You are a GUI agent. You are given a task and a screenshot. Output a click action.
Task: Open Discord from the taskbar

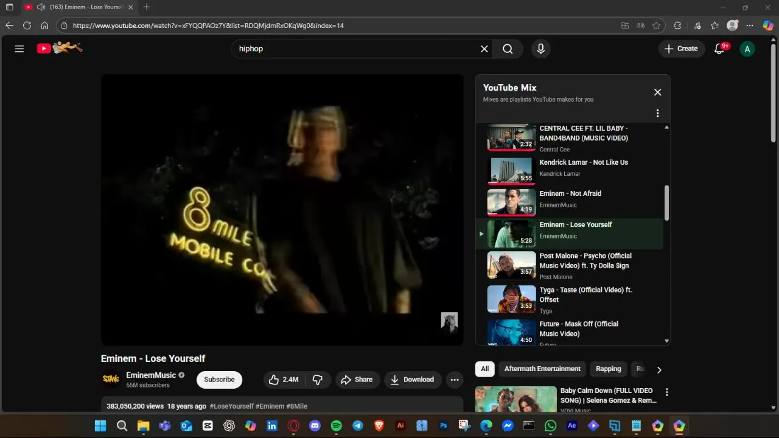click(x=315, y=426)
